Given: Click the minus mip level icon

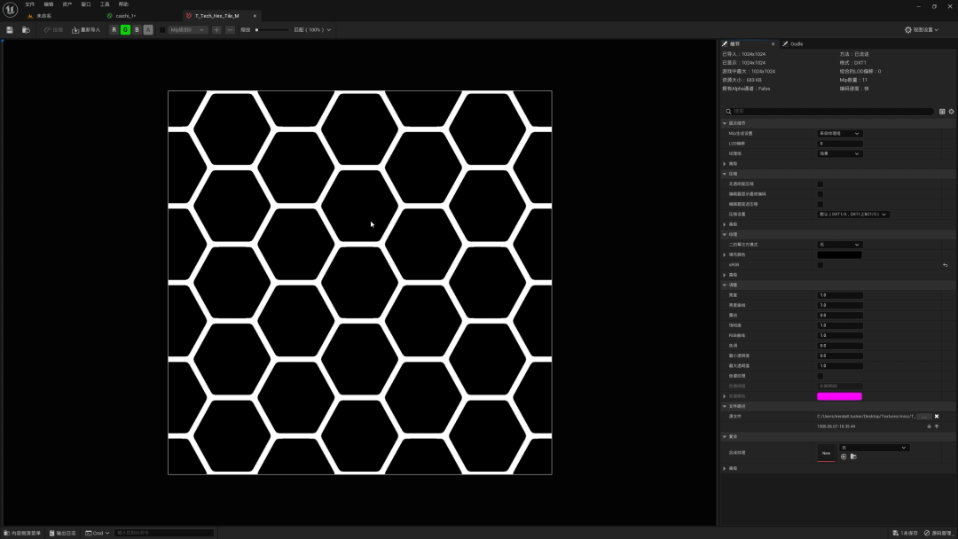Looking at the screenshot, I should coord(230,29).
